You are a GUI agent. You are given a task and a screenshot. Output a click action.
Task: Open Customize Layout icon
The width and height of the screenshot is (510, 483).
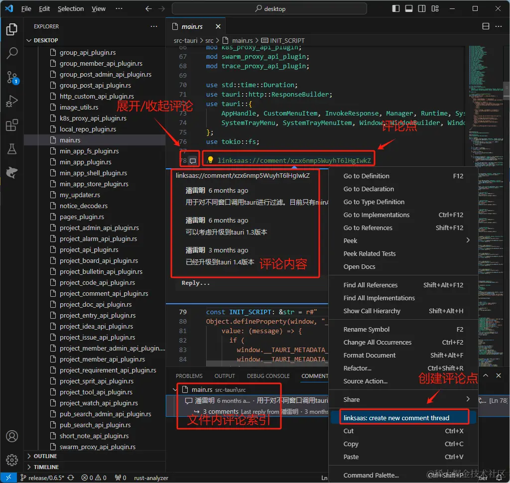click(x=435, y=8)
